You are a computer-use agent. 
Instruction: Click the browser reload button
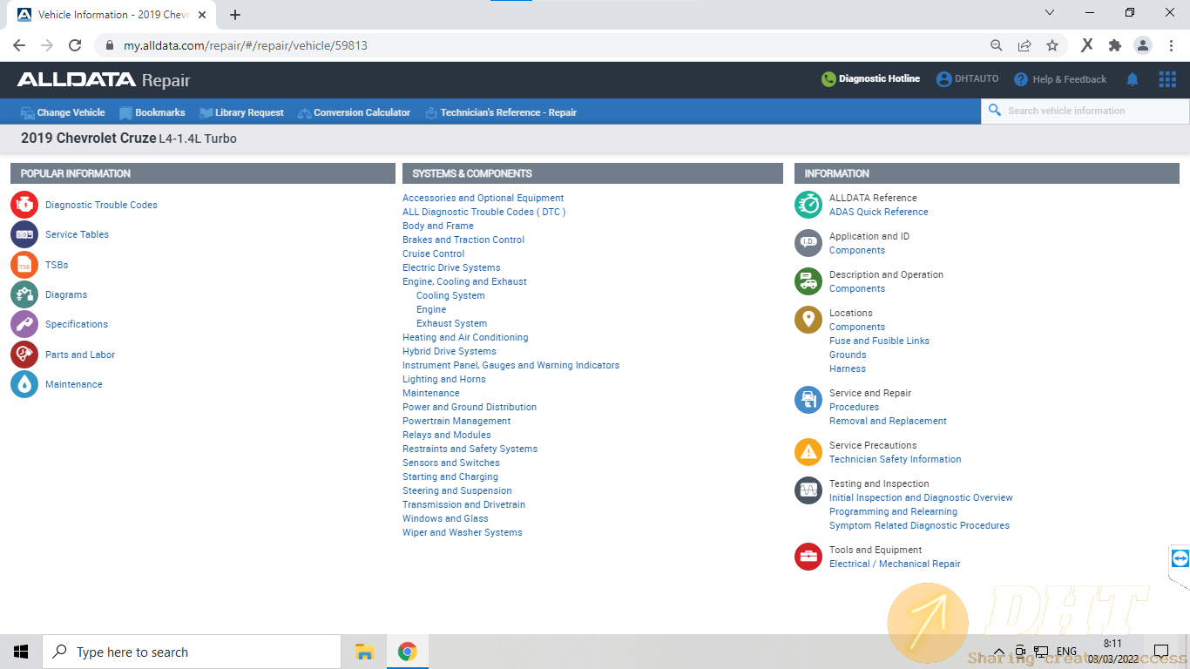75,45
